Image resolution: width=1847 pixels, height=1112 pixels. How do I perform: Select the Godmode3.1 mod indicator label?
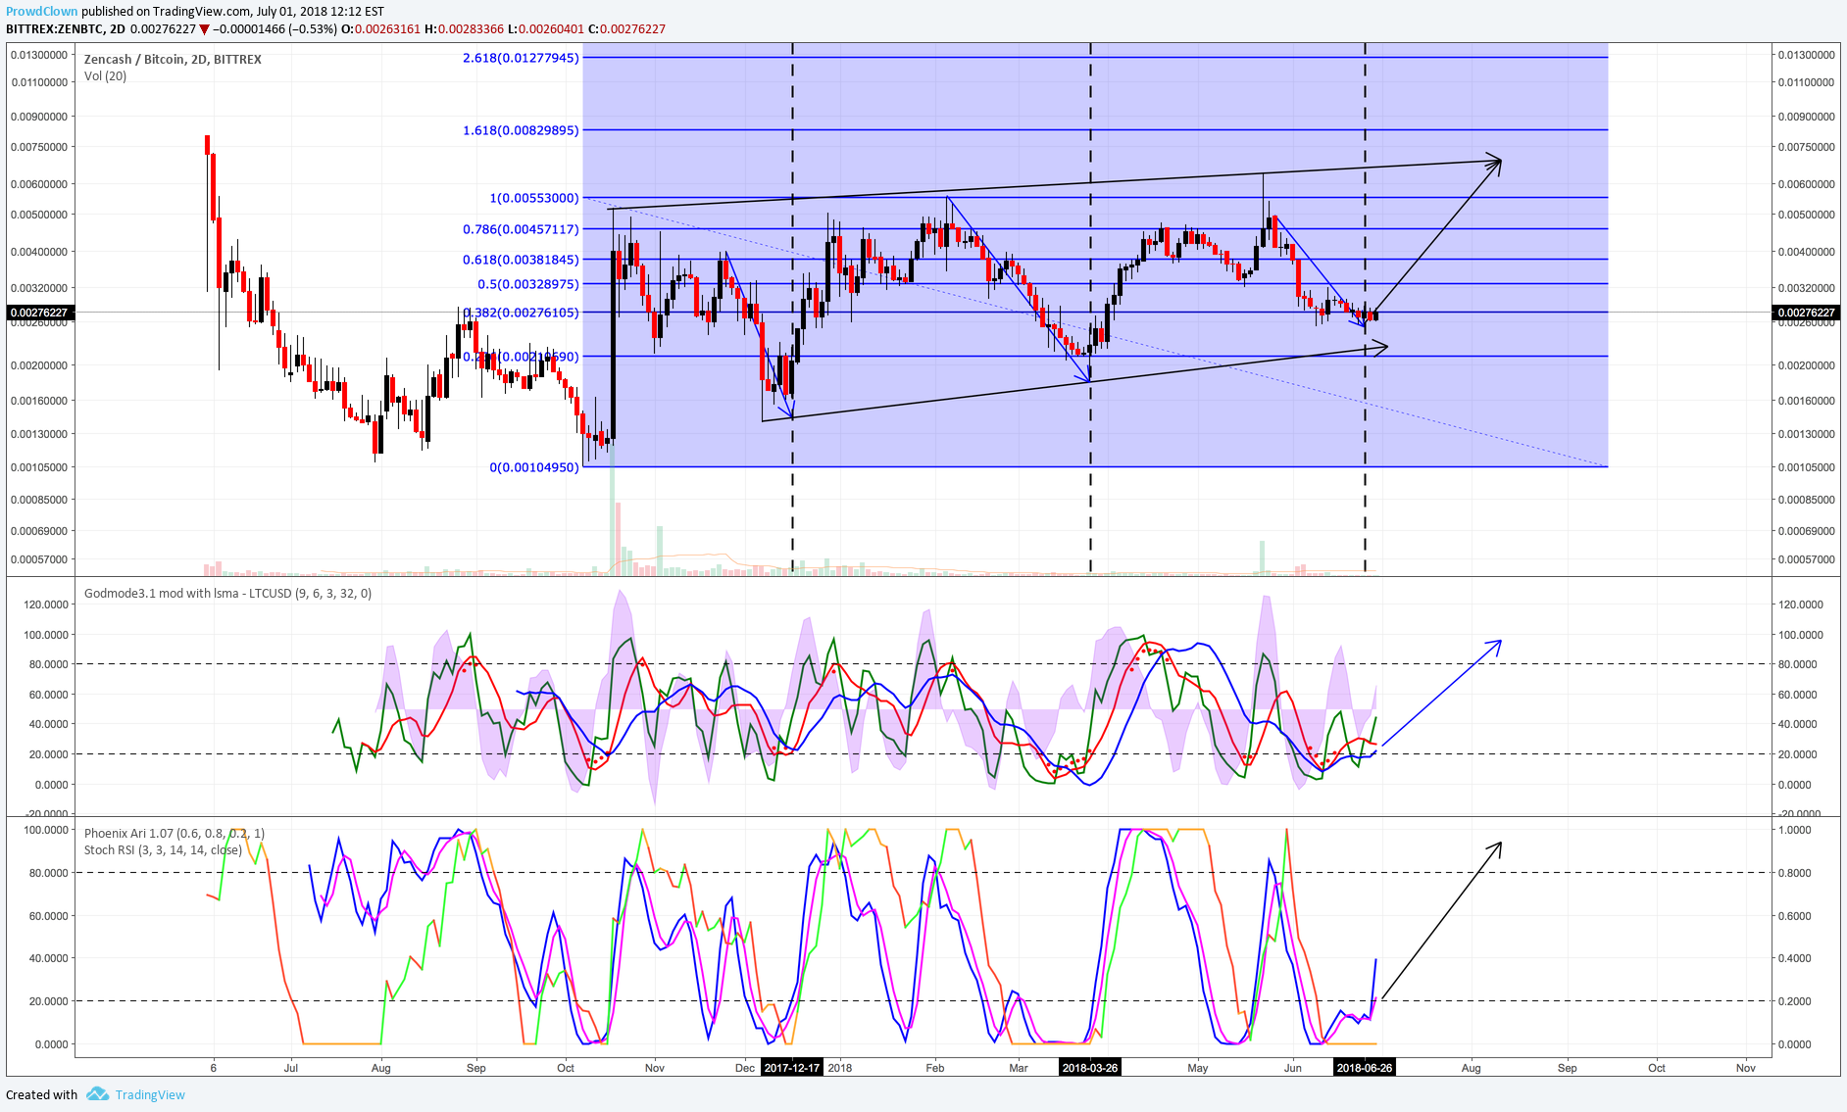pyautogui.click(x=227, y=593)
